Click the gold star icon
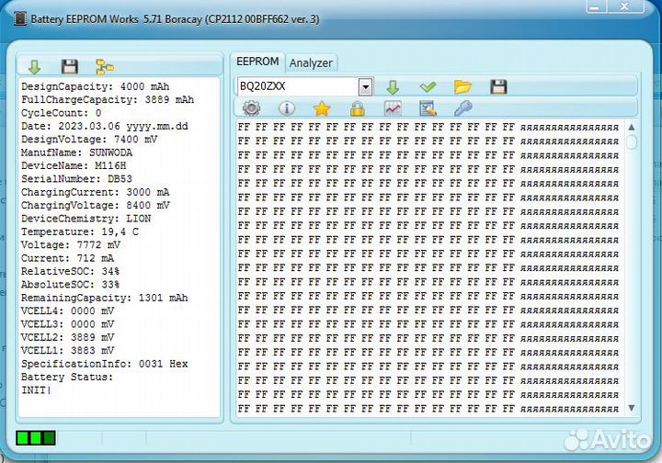The width and height of the screenshot is (662, 463). [322, 108]
